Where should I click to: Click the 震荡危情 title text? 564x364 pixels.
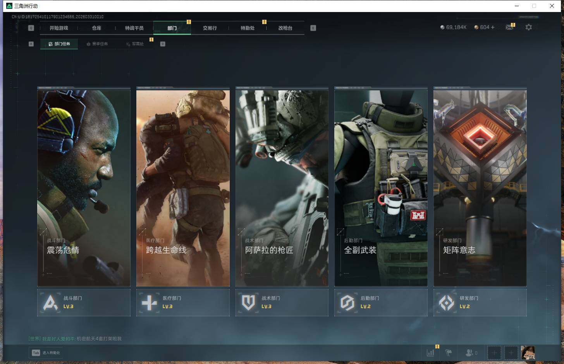63,250
